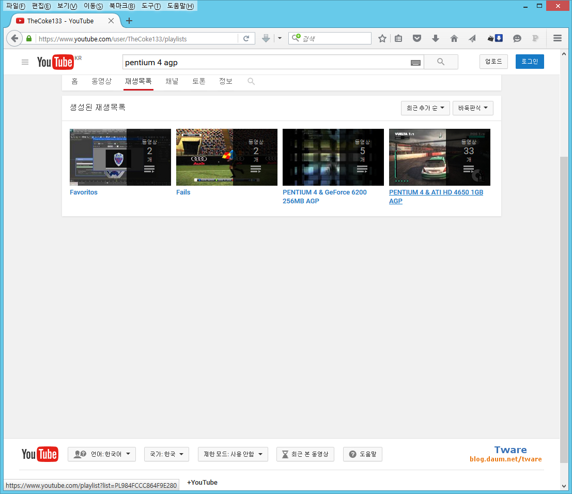Click the blue 로그인 button
Viewport: 572px width, 494px height.
point(530,62)
